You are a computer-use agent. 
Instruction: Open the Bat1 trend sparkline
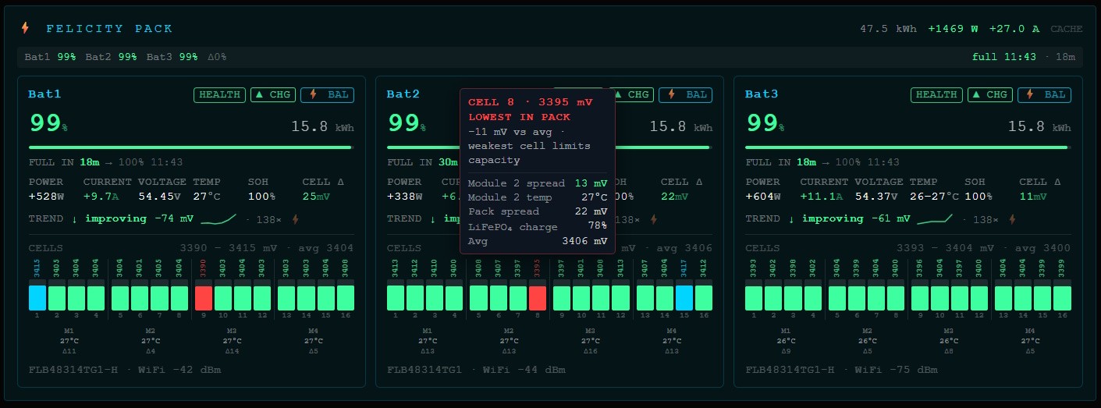click(x=218, y=219)
